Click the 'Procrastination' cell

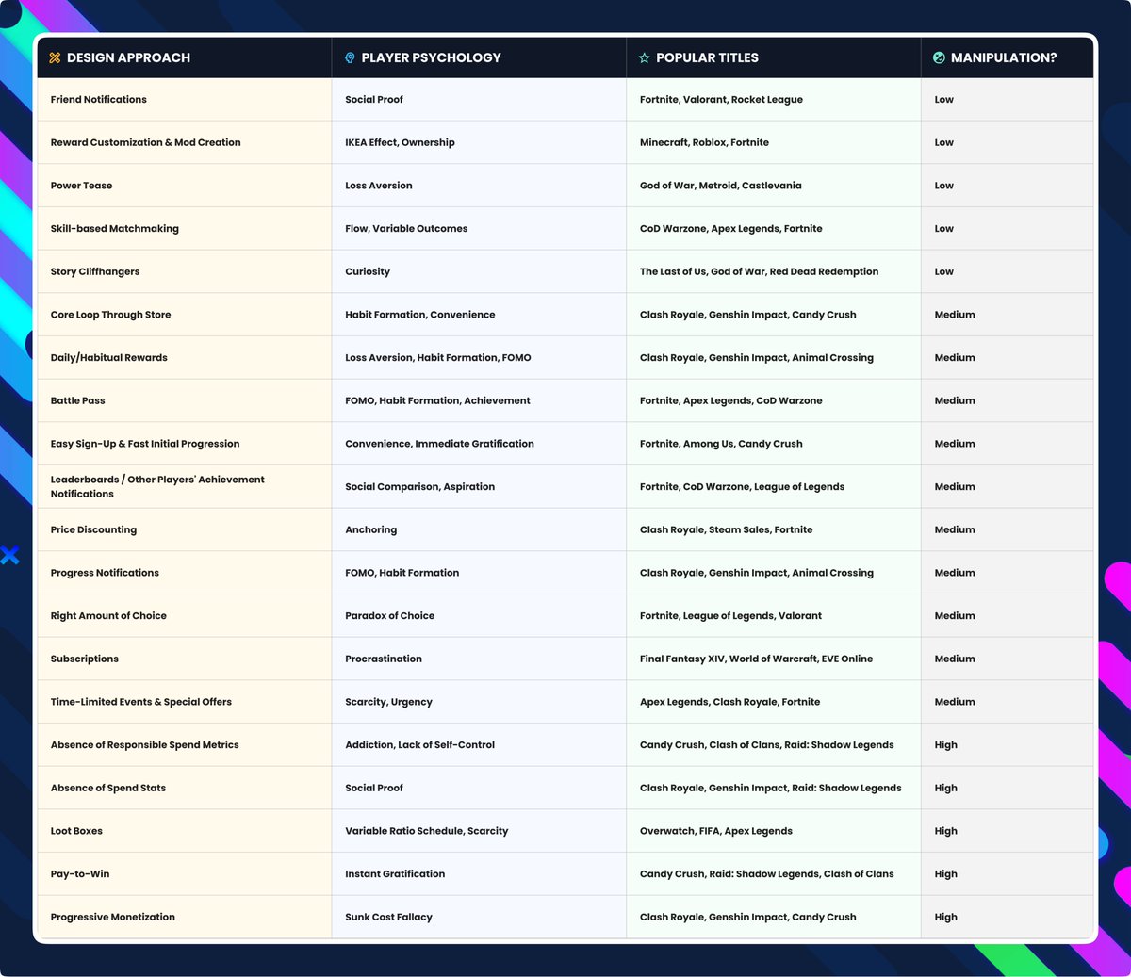(x=479, y=659)
